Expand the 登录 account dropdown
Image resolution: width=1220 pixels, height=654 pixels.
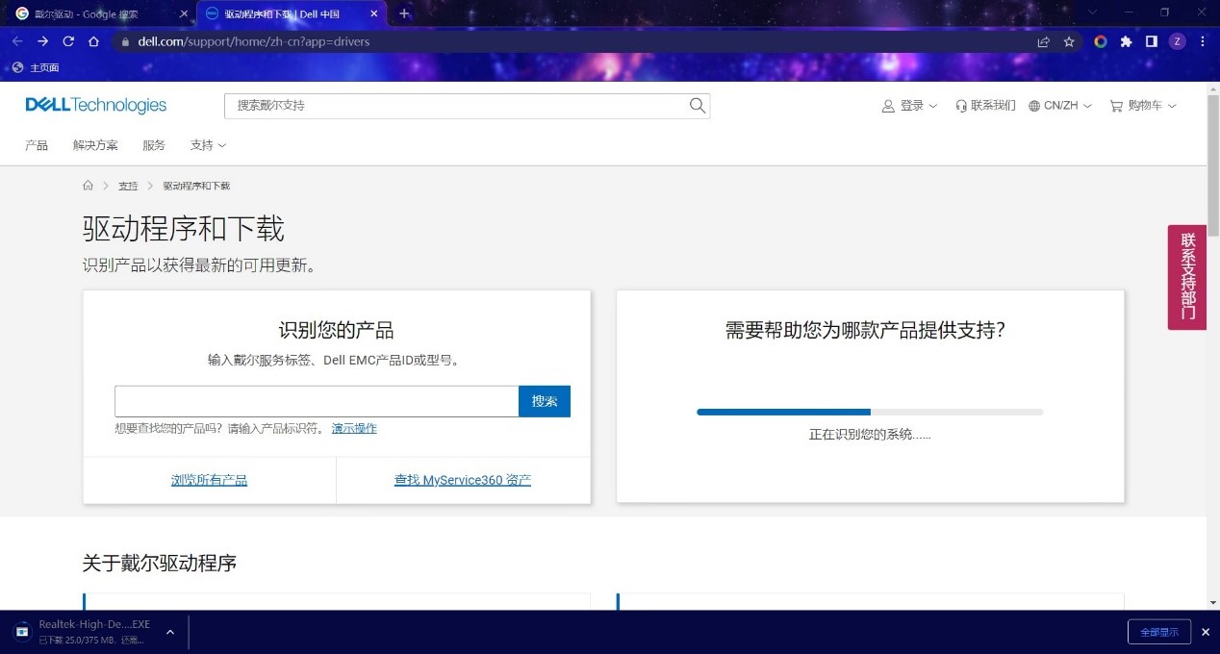tap(909, 106)
